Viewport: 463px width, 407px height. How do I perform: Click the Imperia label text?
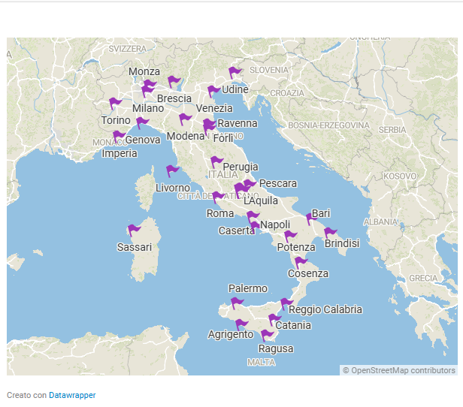click(x=120, y=153)
